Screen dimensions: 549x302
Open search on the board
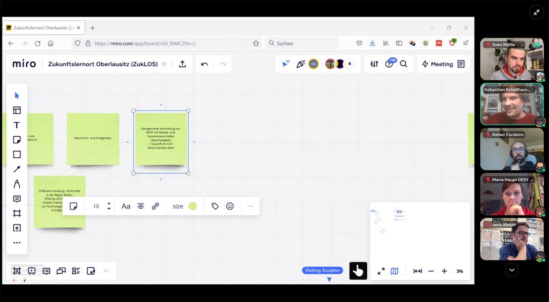click(404, 64)
